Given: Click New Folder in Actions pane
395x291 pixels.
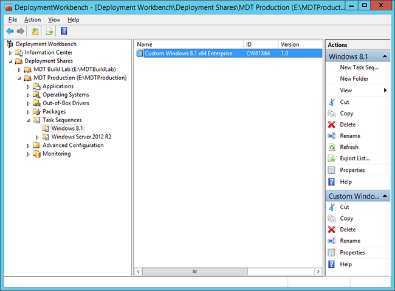Looking at the screenshot, I should (x=354, y=79).
